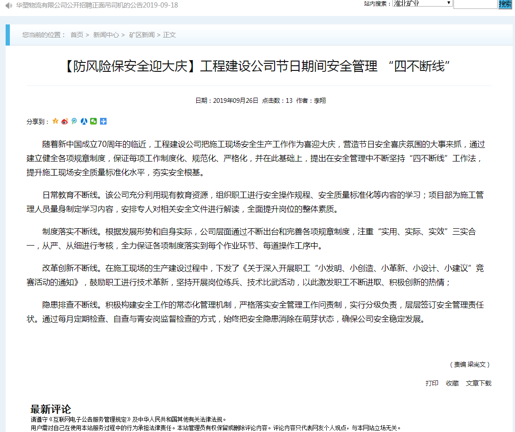Click the site search text field
Screen dimensions: 515x432
(x=475, y=4)
